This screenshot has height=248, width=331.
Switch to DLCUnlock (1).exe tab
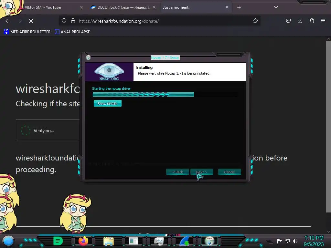(x=123, y=7)
